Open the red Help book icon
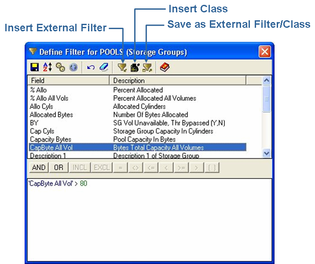 [165, 67]
